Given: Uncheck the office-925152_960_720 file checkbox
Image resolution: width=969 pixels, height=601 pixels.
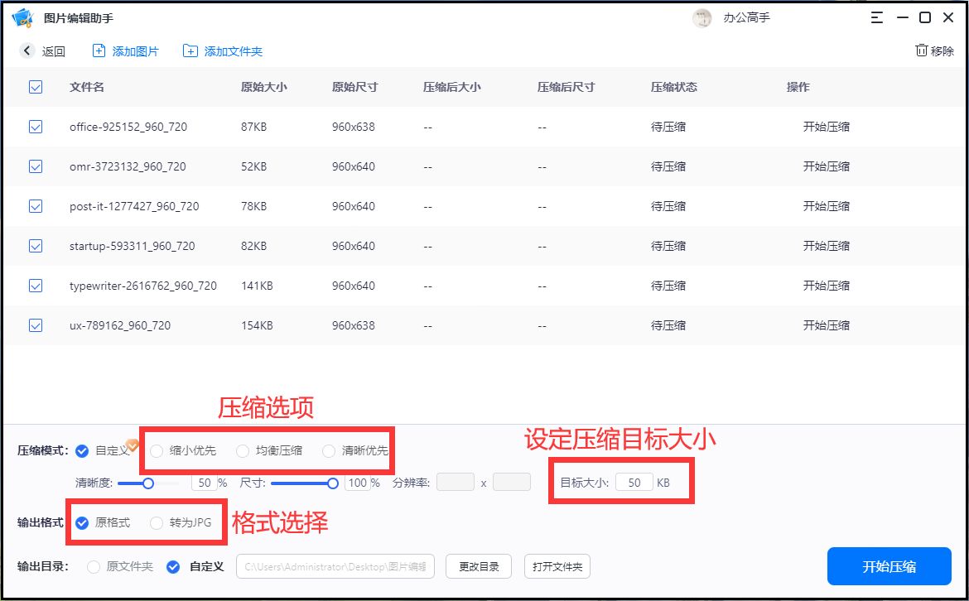Looking at the screenshot, I should pos(35,127).
